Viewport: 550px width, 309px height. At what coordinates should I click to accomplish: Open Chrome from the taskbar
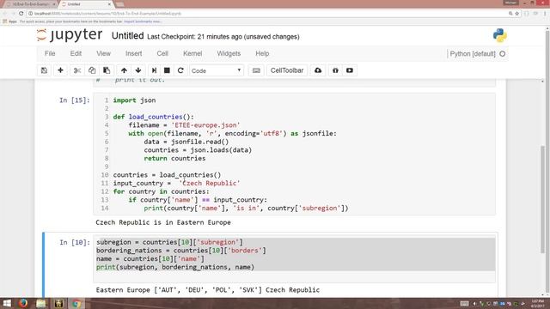76,303
